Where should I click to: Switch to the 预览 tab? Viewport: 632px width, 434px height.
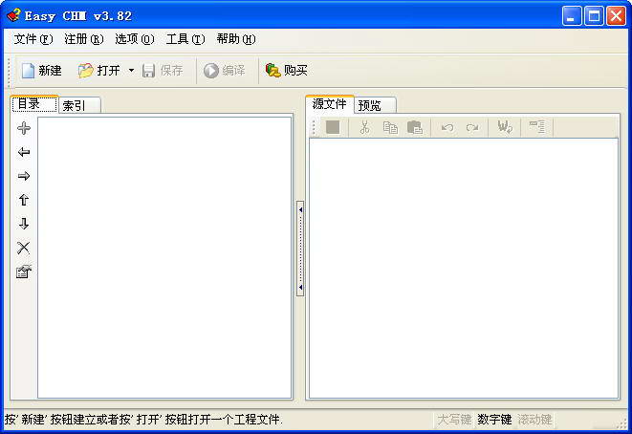point(375,105)
